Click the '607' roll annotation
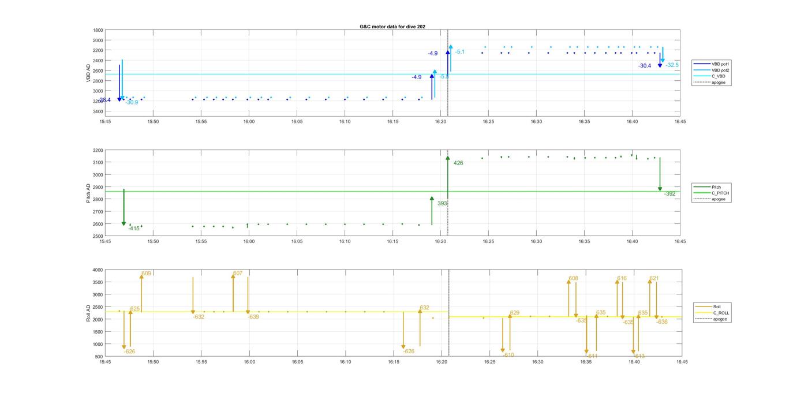This screenshot has height=400, width=808. pos(238,273)
